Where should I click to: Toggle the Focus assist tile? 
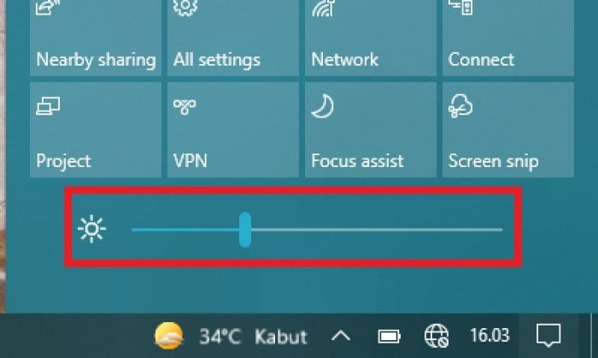(370, 130)
